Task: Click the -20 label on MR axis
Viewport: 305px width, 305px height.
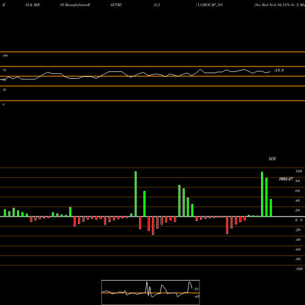Action: 298,230
